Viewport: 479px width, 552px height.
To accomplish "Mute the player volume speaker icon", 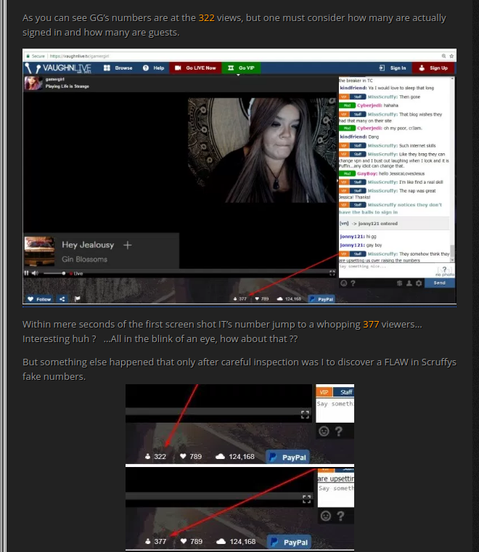I will [35, 273].
